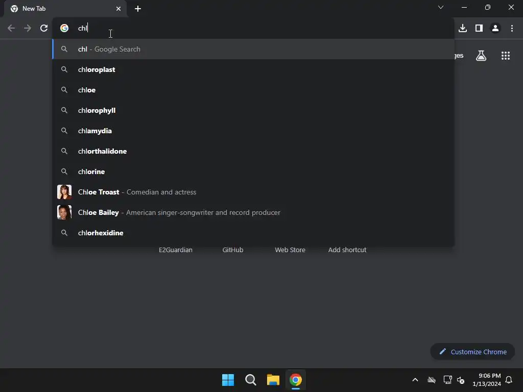
Task: Close the New Tab tab
Action: pyautogui.click(x=118, y=9)
